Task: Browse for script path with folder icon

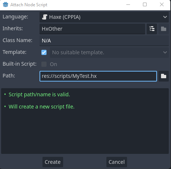Action: point(164,76)
